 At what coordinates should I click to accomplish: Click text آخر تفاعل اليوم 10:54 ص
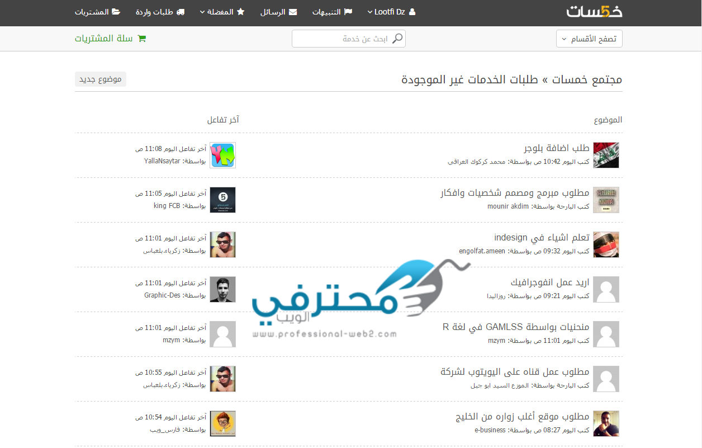coord(170,417)
